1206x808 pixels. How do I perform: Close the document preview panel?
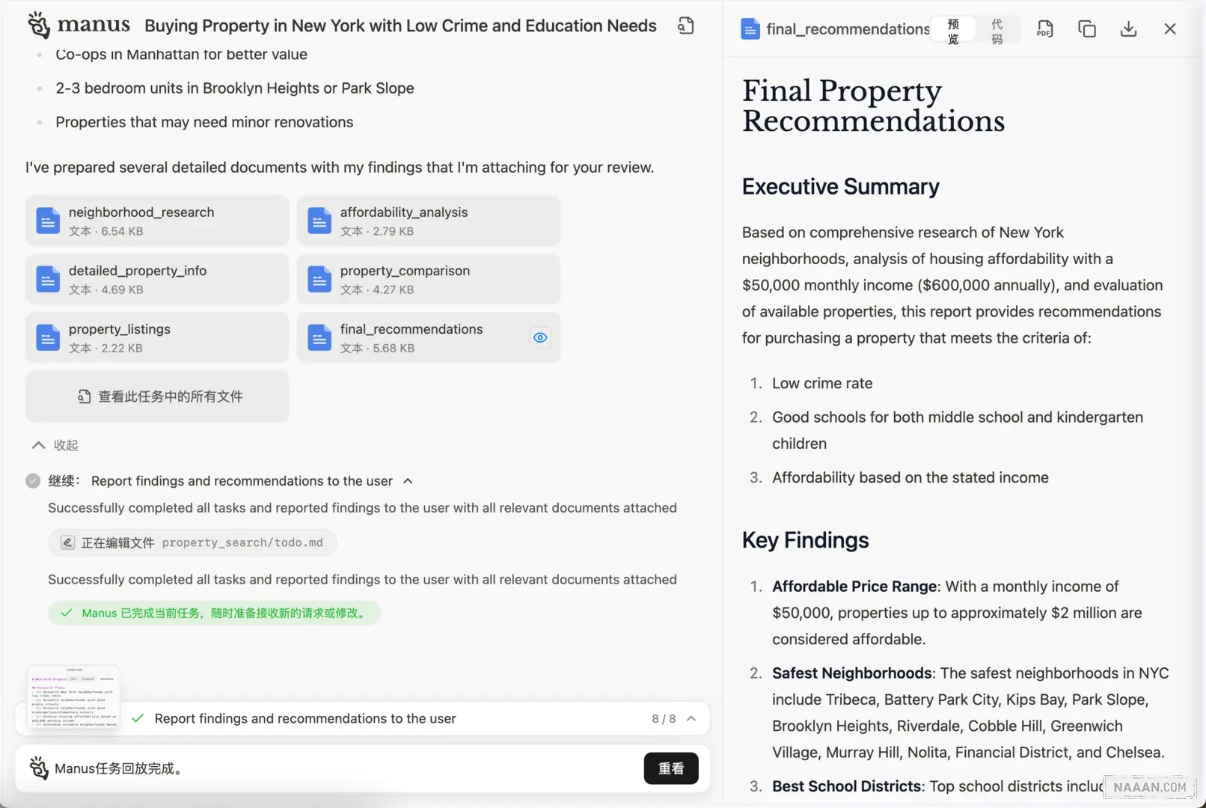click(1170, 29)
